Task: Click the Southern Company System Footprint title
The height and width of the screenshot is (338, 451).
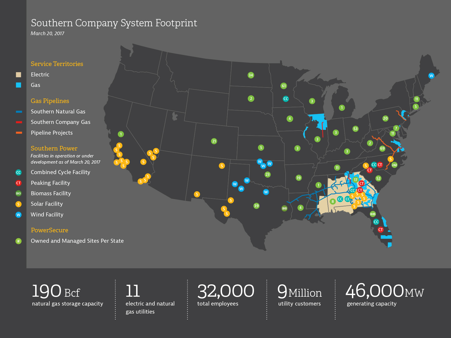Action: coord(114,23)
